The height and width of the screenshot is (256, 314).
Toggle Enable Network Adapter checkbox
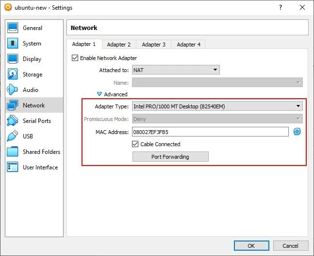tap(75, 58)
